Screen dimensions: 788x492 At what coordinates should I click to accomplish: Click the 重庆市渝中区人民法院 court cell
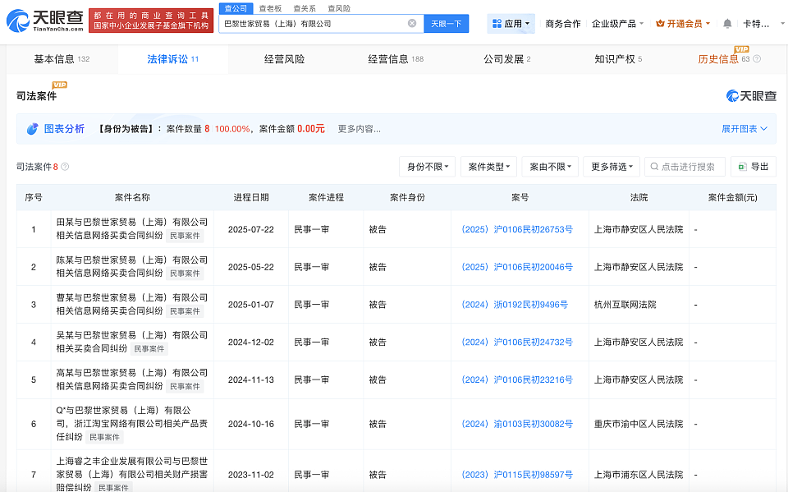[639, 424]
